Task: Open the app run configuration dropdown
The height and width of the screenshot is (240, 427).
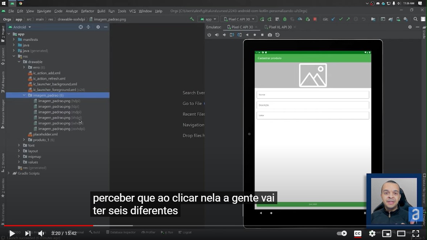Action: coord(208,19)
